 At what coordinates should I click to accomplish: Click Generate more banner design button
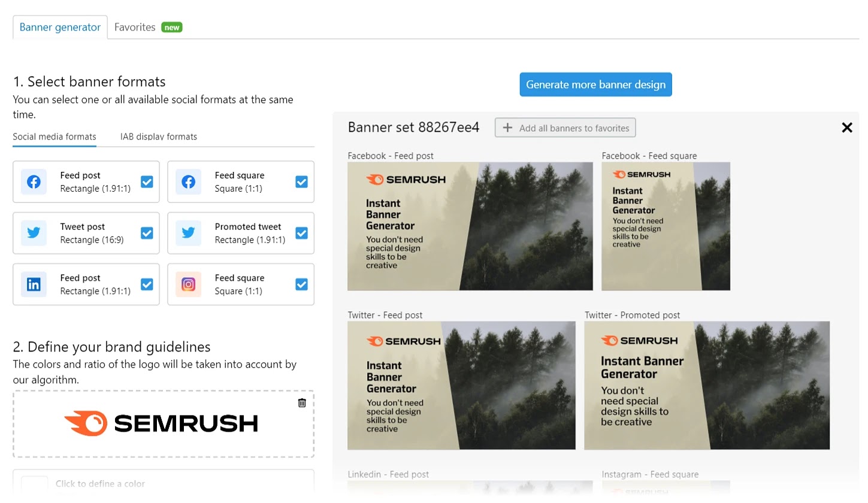(x=596, y=84)
